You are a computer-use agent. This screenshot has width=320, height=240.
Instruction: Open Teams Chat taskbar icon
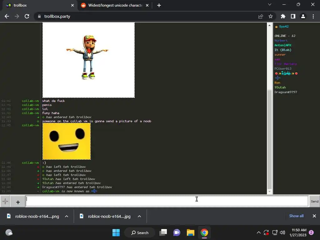click(x=177, y=232)
